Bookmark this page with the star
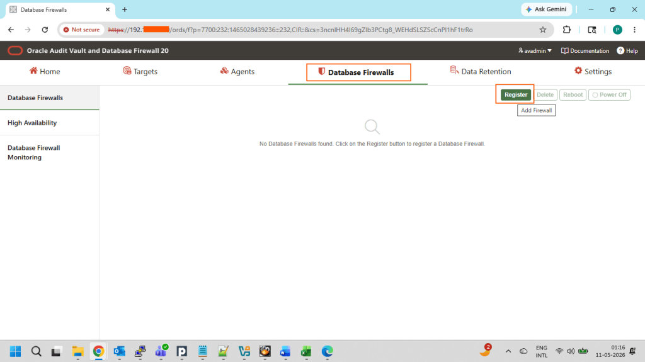645x362 pixels. pos(543,30)
